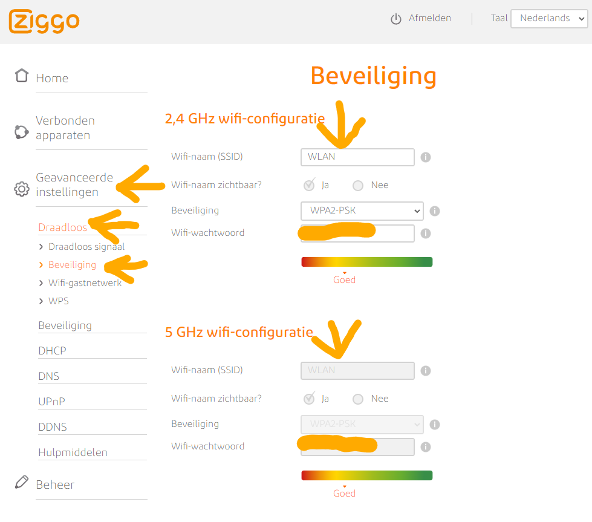This screenshot has height=522, width=592.
Task: Click the 2,4 GHz password strength bar
Action: coord(366,262)
